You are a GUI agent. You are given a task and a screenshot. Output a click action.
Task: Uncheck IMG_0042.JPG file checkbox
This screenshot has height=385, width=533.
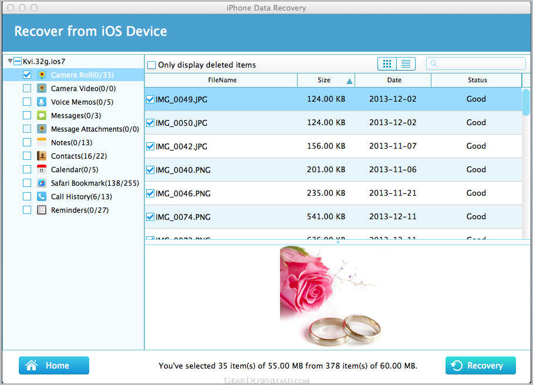(x=150, y=146)
